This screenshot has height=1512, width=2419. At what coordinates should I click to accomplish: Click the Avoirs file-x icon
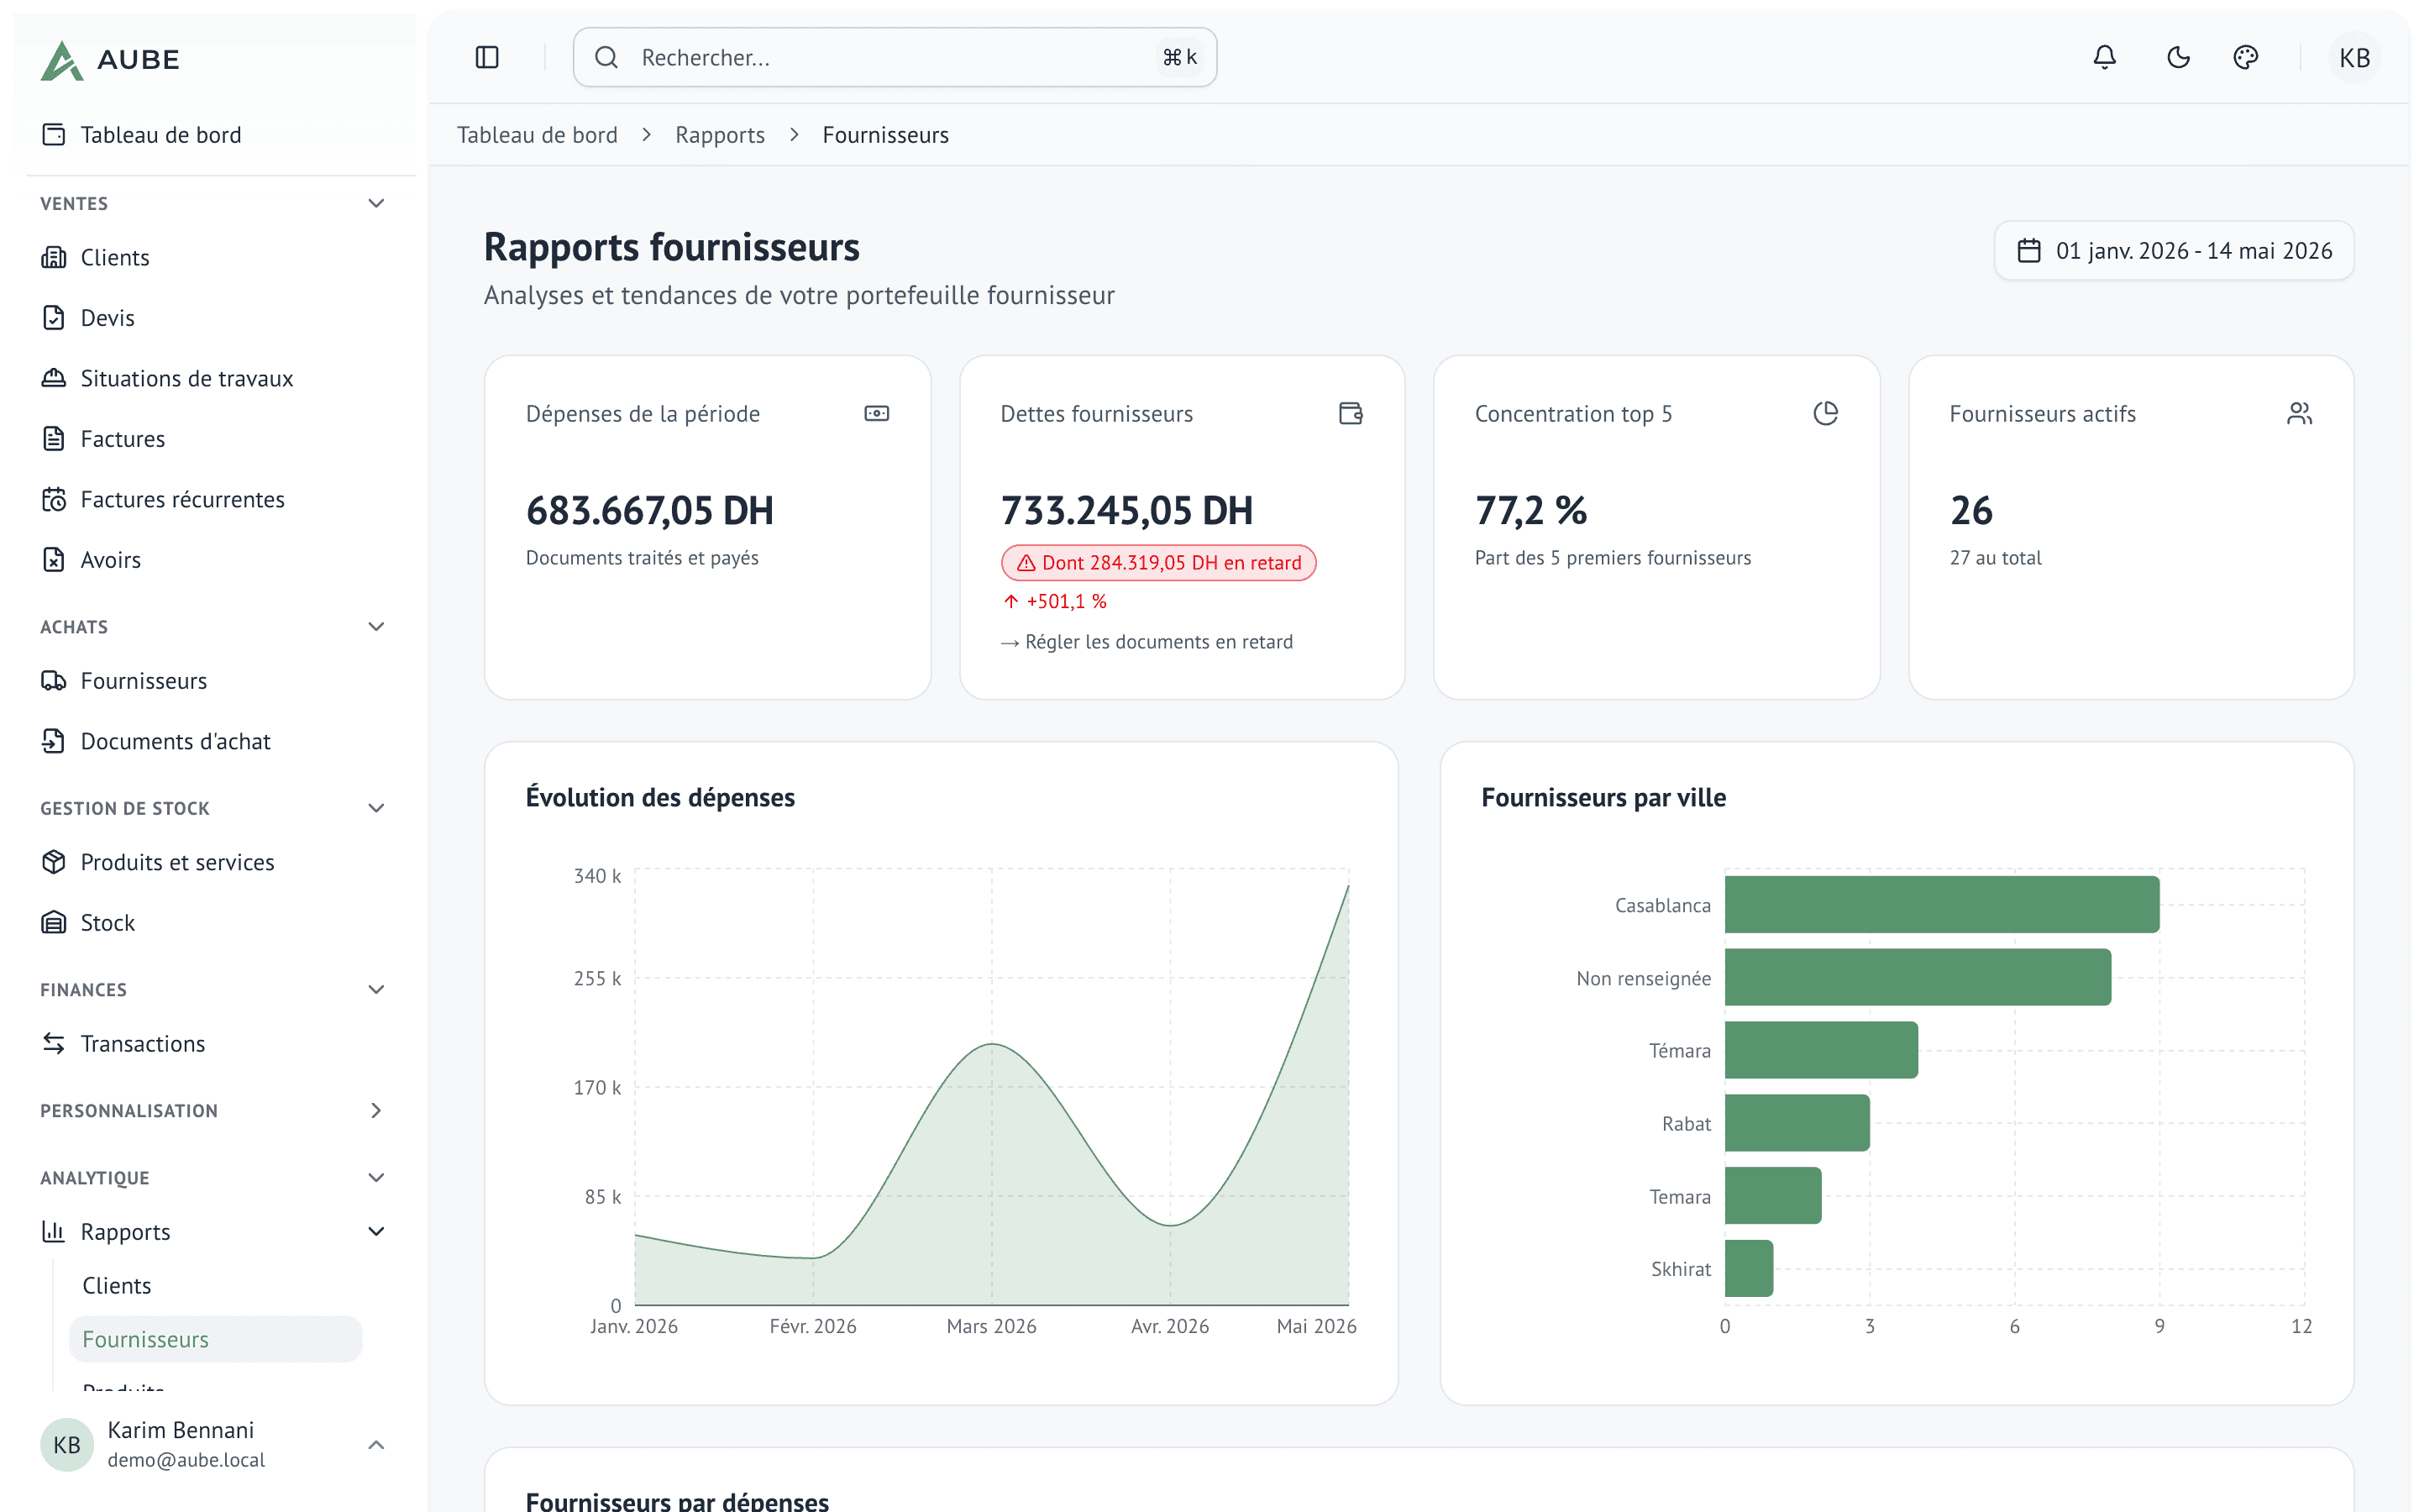tap(54, 559)
